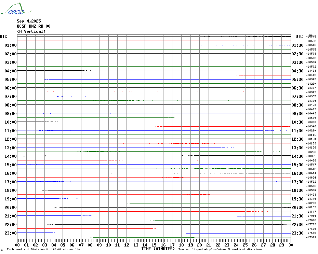This screenshot has width=318, height=254.
Task: Click the 19:30 half-hour label
Action: pos(297,199)
